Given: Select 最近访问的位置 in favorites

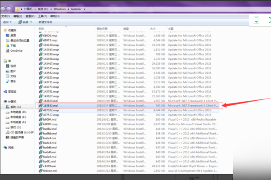Looking at the screenshot, I should 20,40.
